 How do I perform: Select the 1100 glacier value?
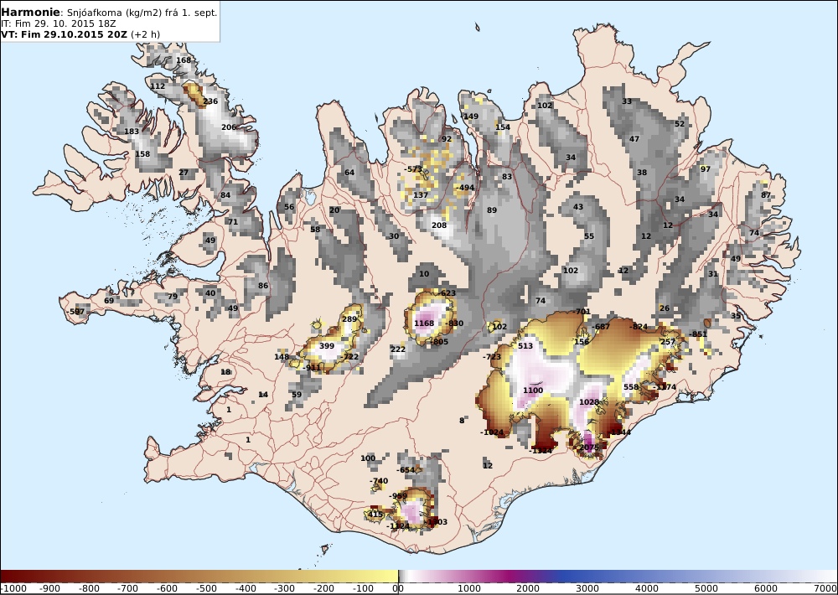pyautogui.click(x=533, y=391)
